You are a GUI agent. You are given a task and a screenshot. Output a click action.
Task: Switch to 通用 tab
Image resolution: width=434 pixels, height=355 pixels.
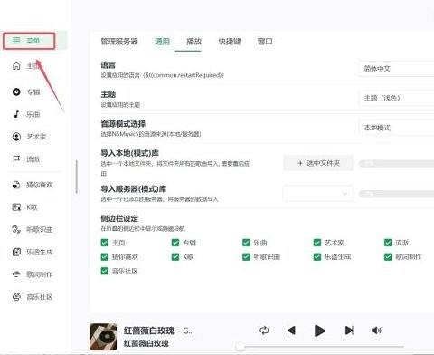tap(162, 42)
